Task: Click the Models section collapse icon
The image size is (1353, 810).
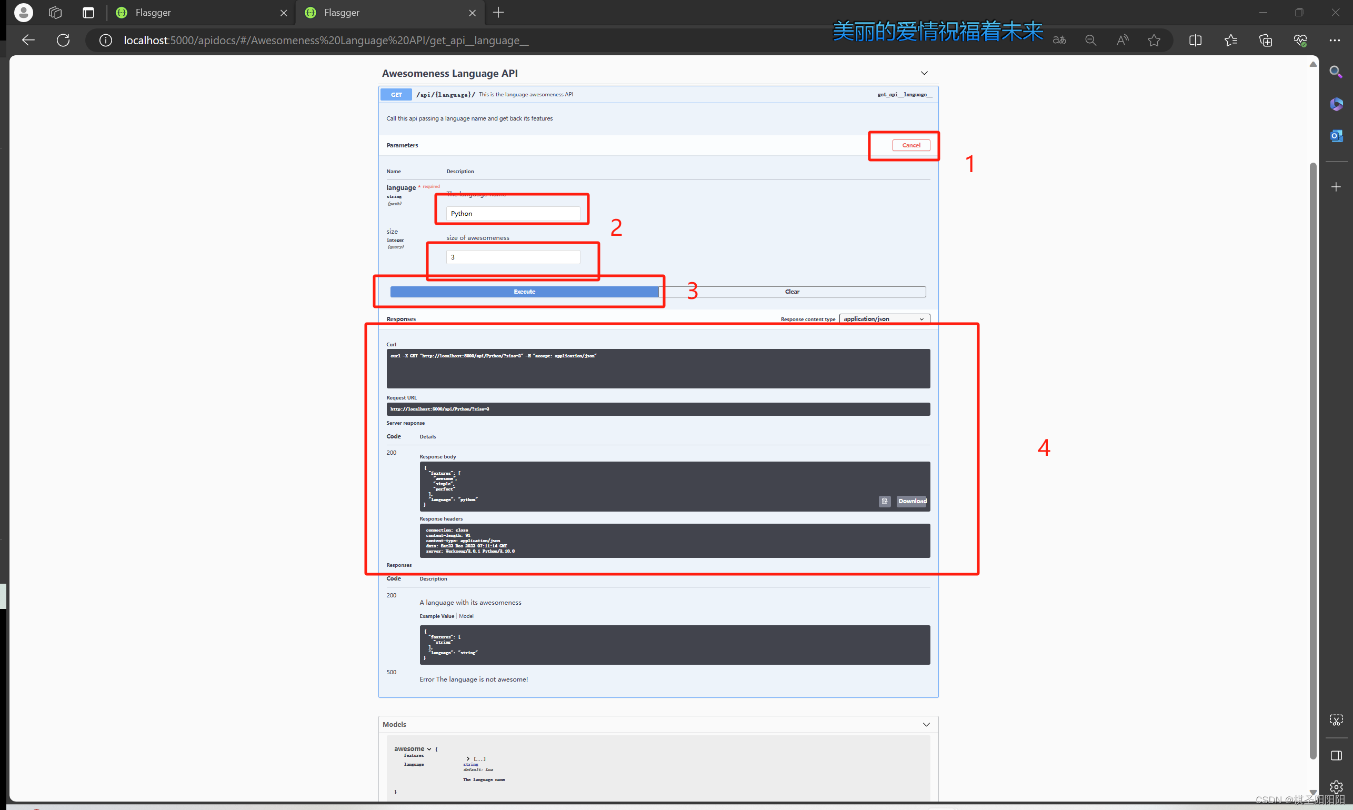Action: coord(924,724)
